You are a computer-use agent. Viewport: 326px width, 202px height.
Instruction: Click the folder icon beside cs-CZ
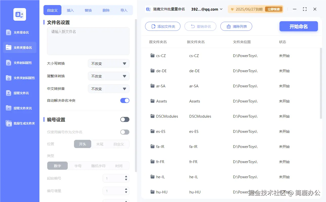pos(152,56)
